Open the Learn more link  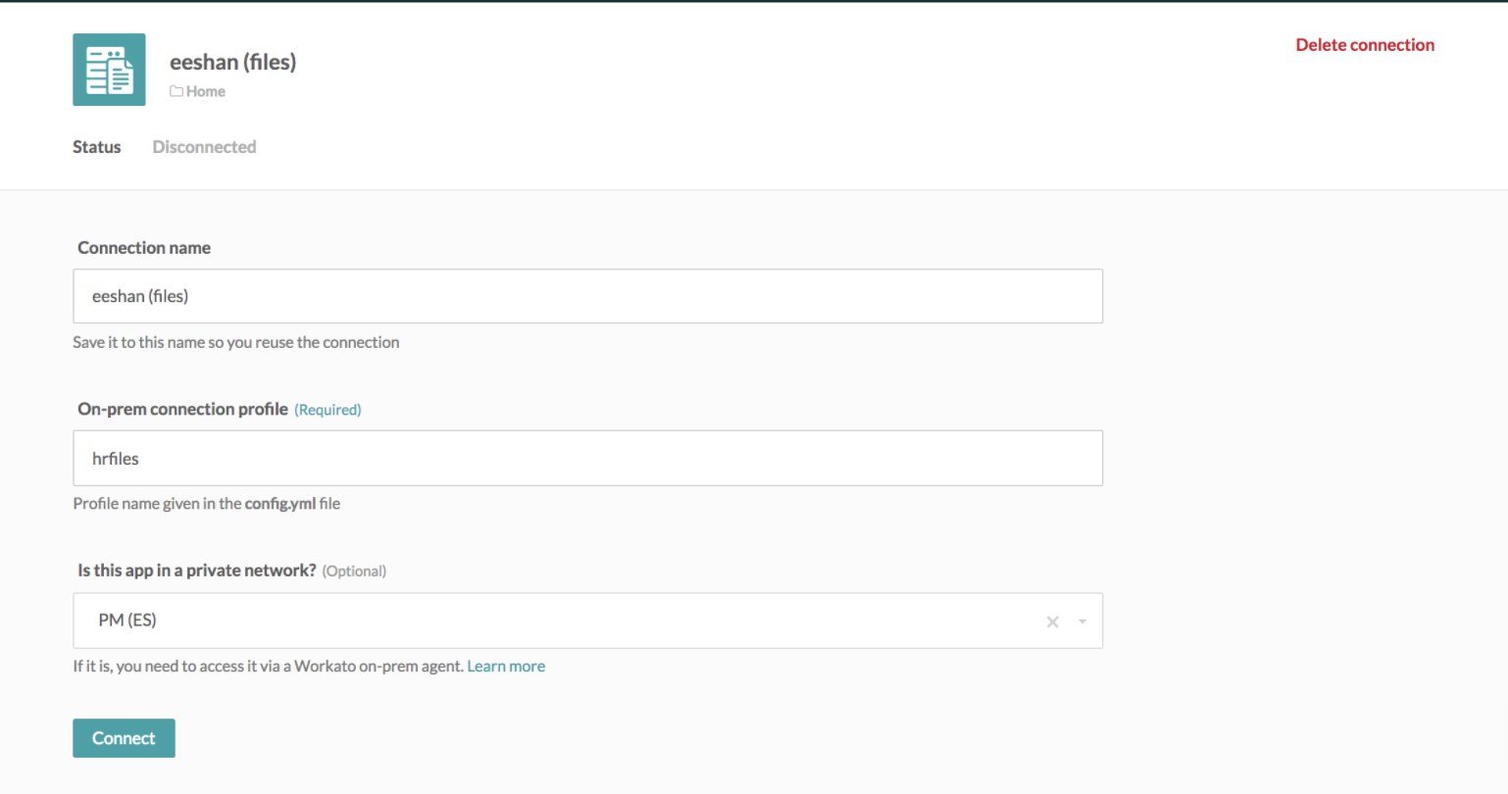(x=506, y=666)
